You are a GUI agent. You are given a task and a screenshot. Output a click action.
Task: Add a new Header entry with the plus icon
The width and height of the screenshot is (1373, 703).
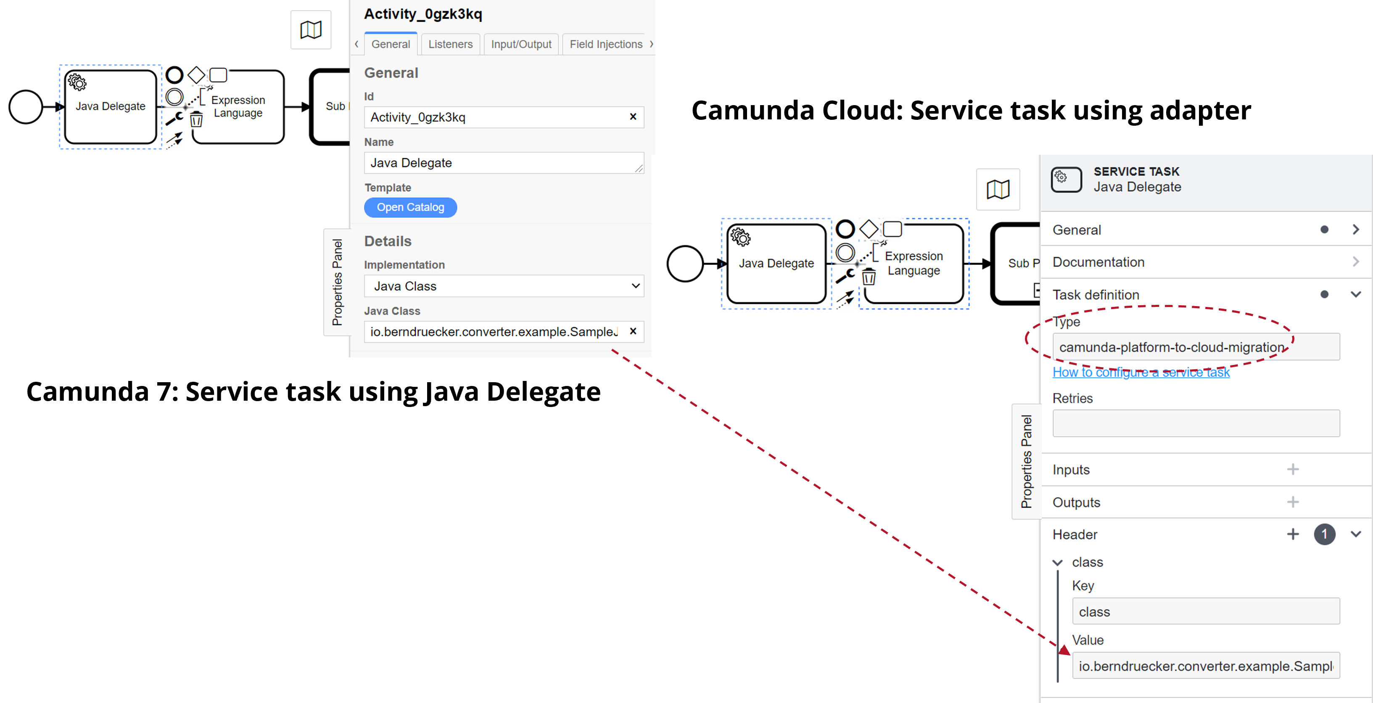1293,534
